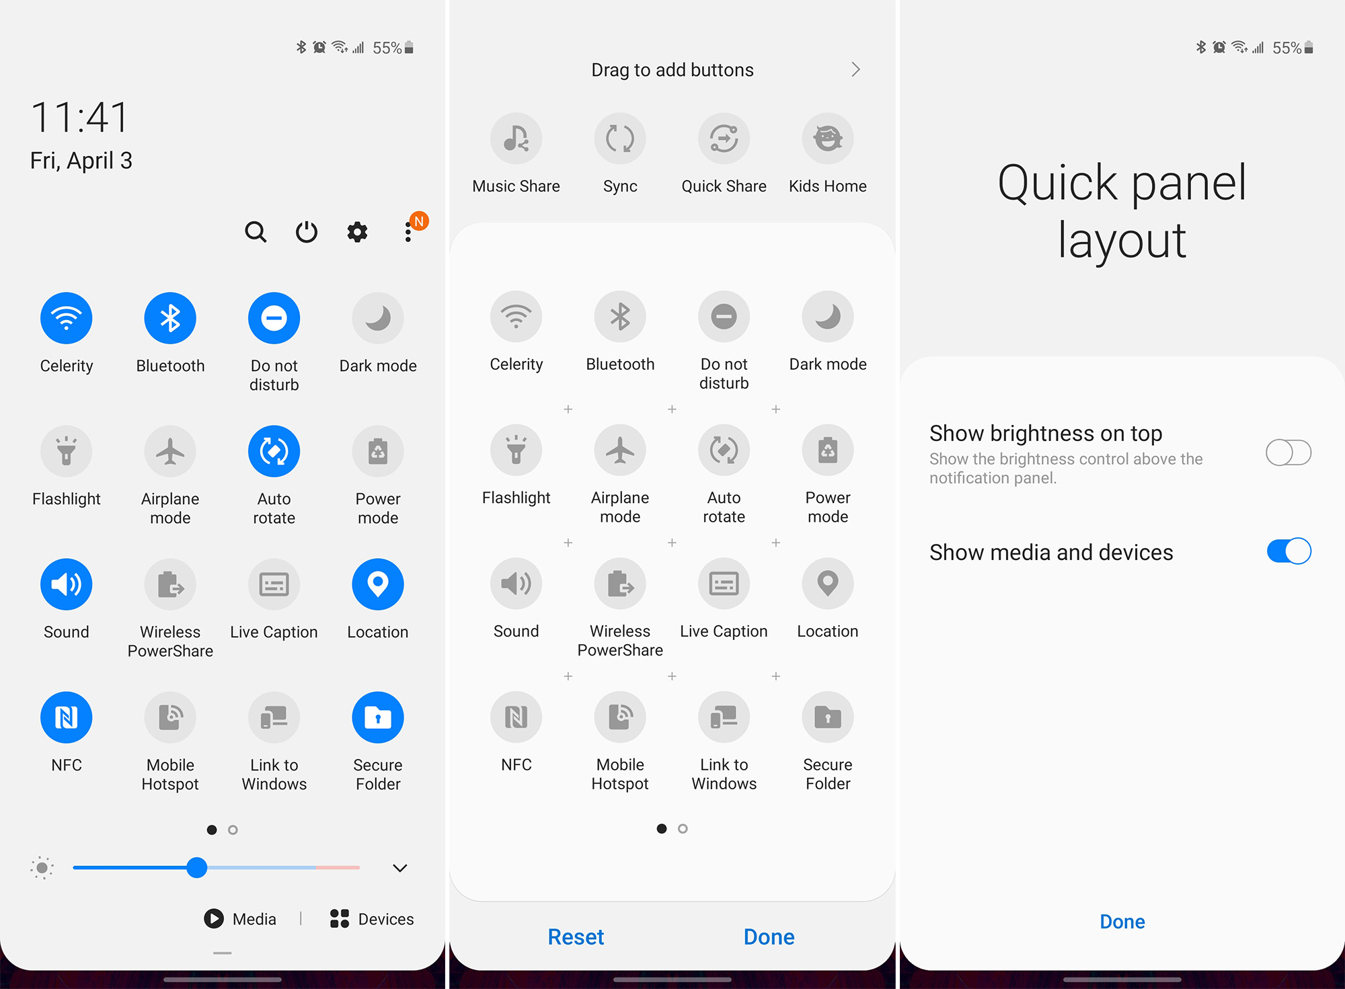
Task: Open the three-dot more options menu
Action: click(408, 232)
